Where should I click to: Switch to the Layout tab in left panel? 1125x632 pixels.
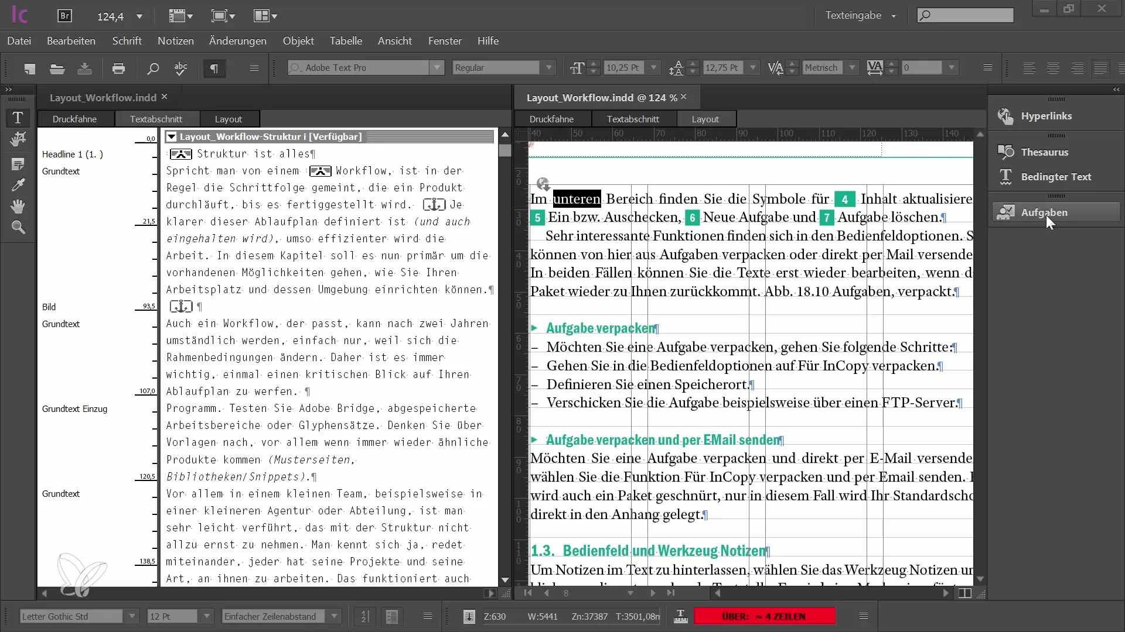(229, 118)
